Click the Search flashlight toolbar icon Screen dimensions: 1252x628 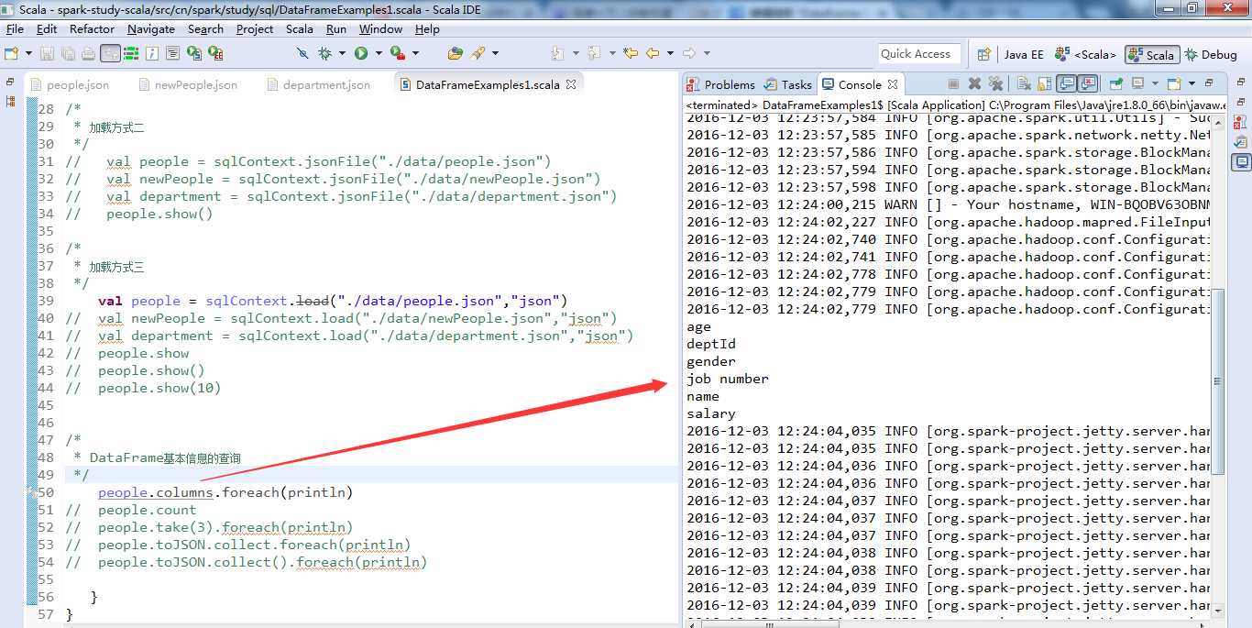click(478, 53)
